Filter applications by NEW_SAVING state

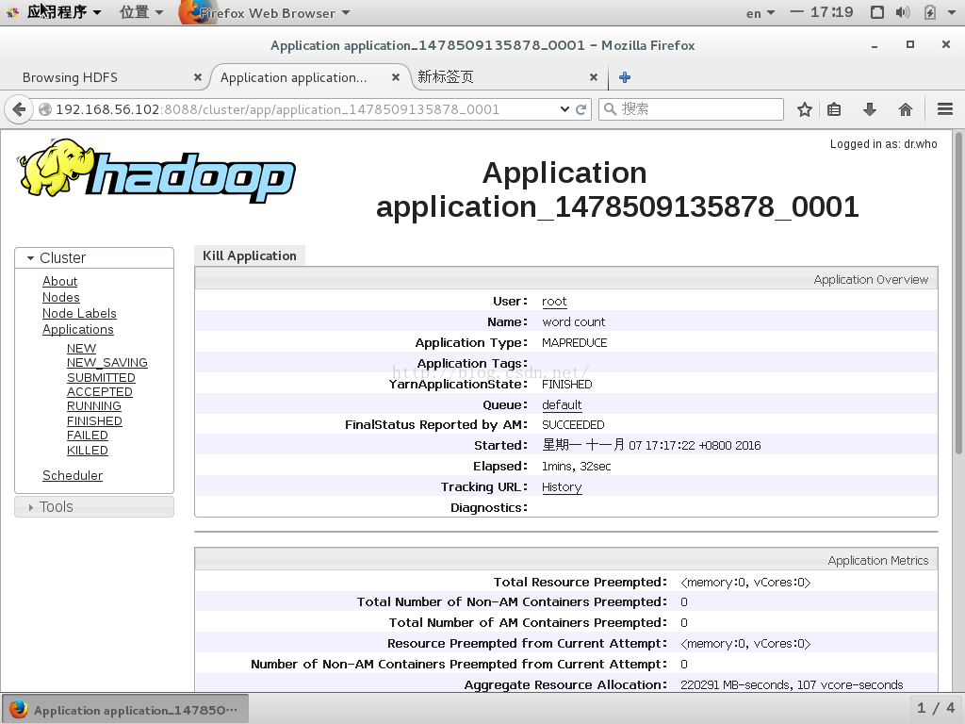(107, 363)
